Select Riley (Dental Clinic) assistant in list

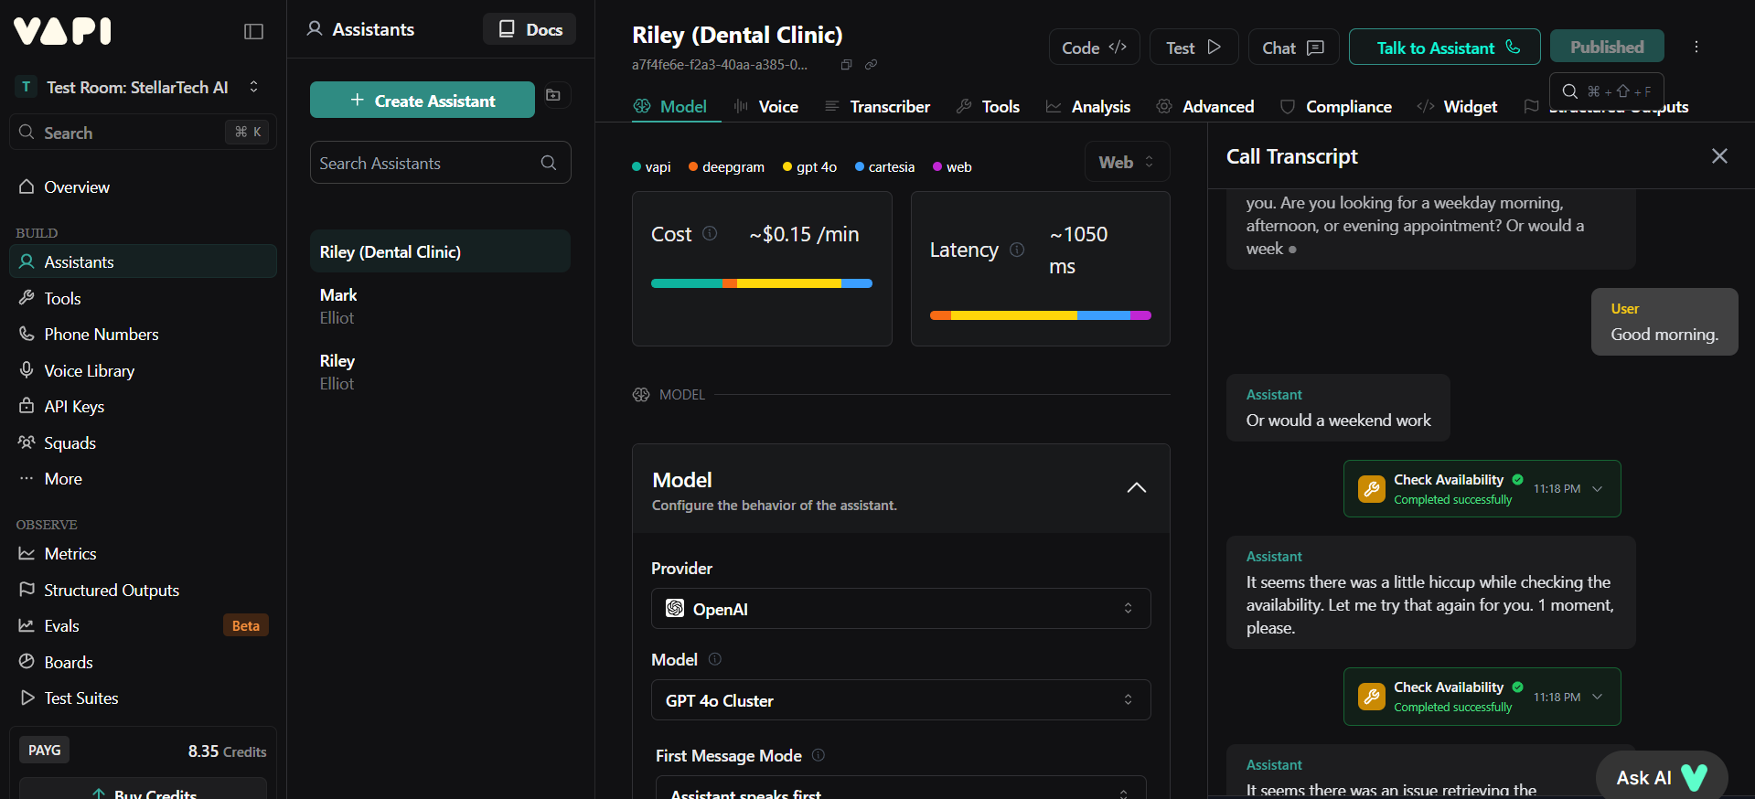pos(440,251)
